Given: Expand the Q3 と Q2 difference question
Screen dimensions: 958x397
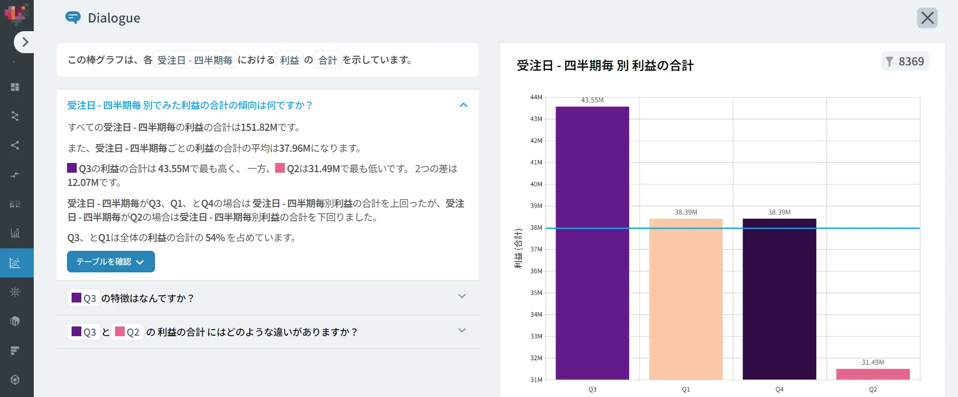Looking at the screenshot, I should pyautogui.click(x=462, y=331).
